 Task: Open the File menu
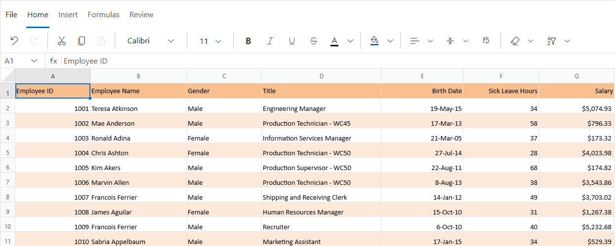[11, 15]
